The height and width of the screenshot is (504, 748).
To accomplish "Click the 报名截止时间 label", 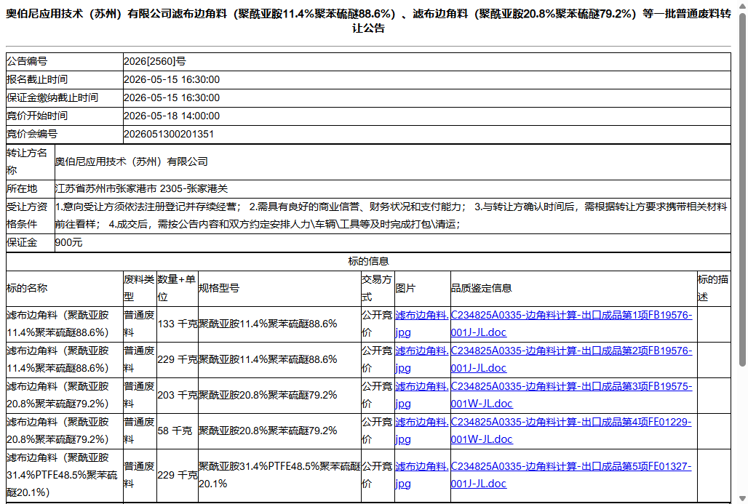I will click(x=37, y=79).
